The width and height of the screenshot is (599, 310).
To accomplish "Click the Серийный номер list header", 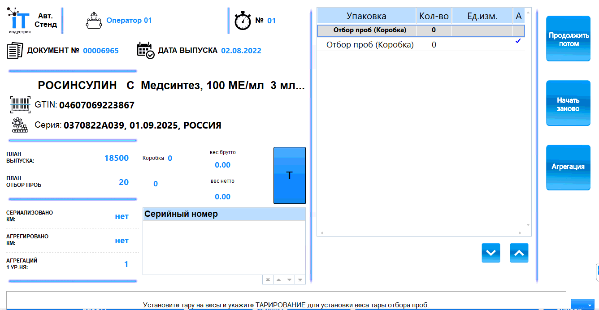I will coord(224,214).
